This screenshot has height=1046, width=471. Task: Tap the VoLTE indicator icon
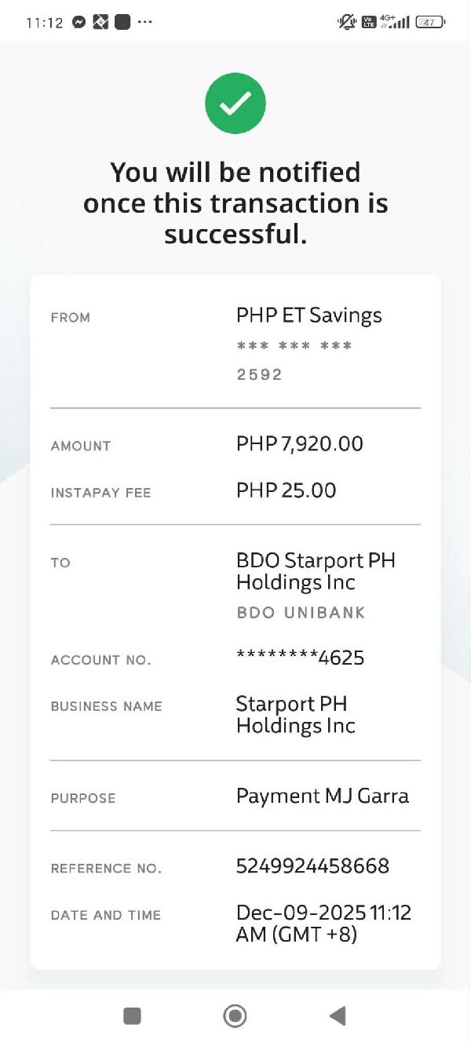point(369,23)
